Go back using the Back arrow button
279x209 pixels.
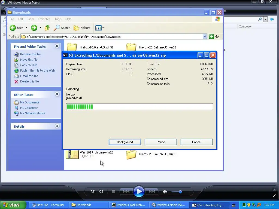[x=16, y=28]
